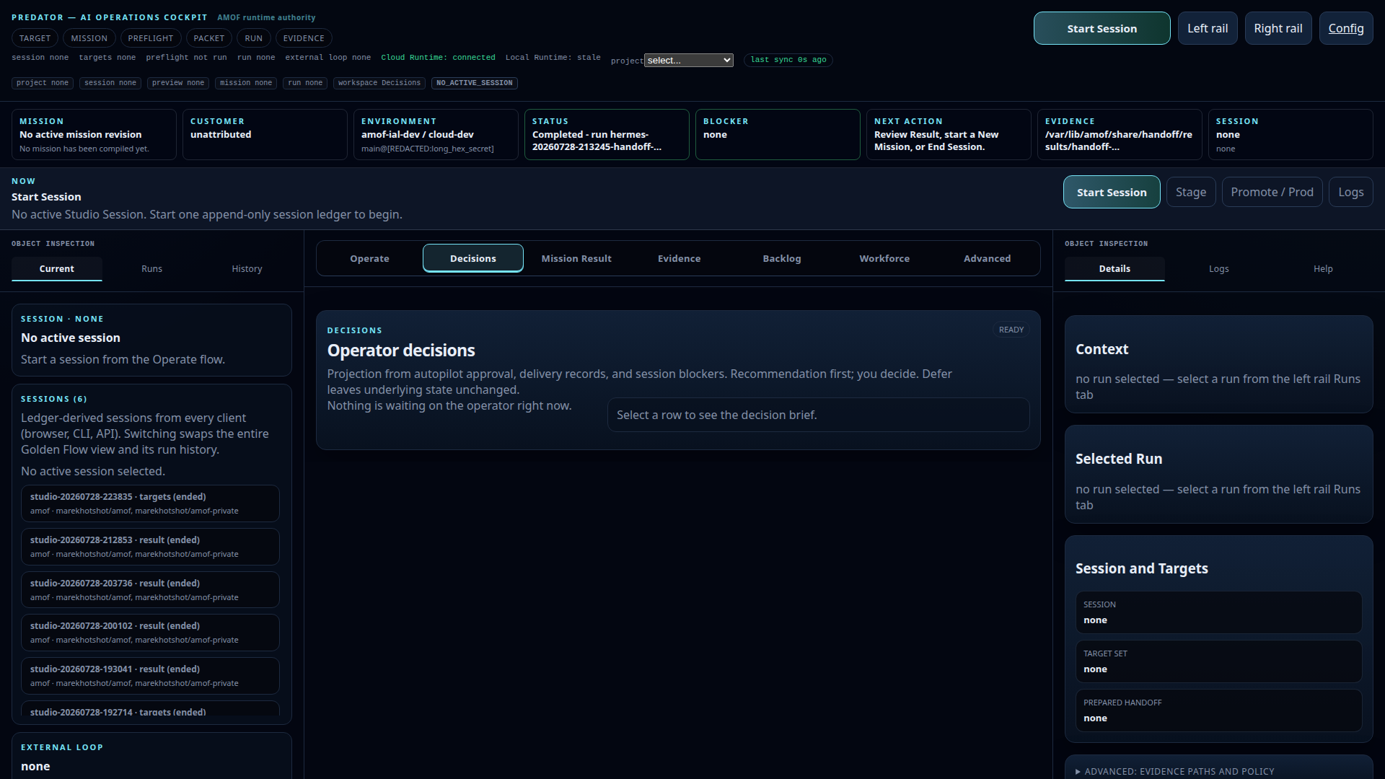The height and width of the screenshot is (779, 1385).
Task: Click the READY badge in Decisions panel
Action: [x=1011, y=330]
